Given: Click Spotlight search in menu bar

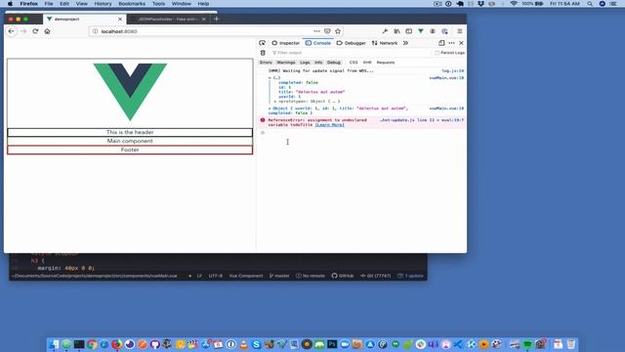Looking at the screenshot, I should coord(590,4).
